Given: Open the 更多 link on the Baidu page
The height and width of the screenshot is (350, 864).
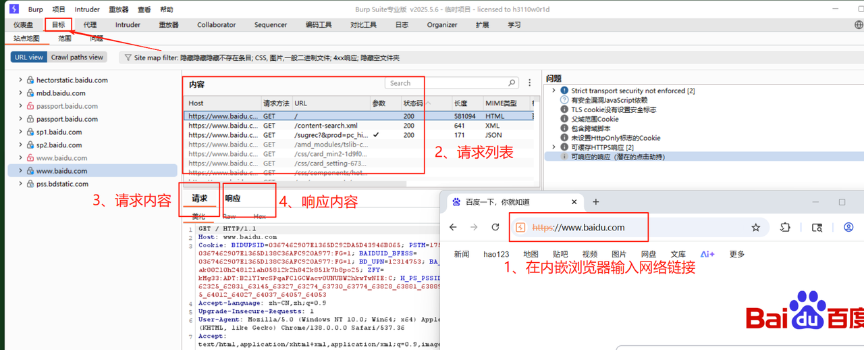Looking at the screenshot, I should tap(737, 254).
